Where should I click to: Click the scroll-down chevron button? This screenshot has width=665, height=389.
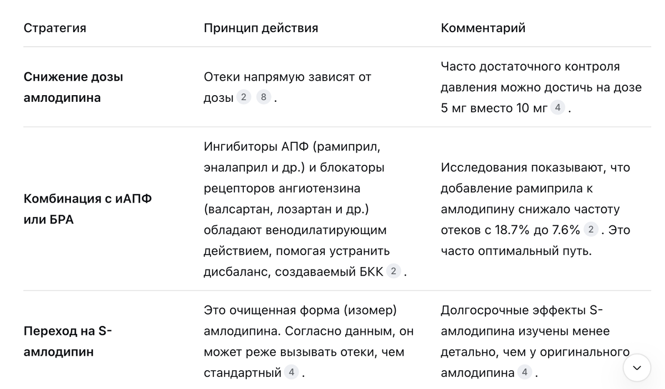tap(637, 367)
